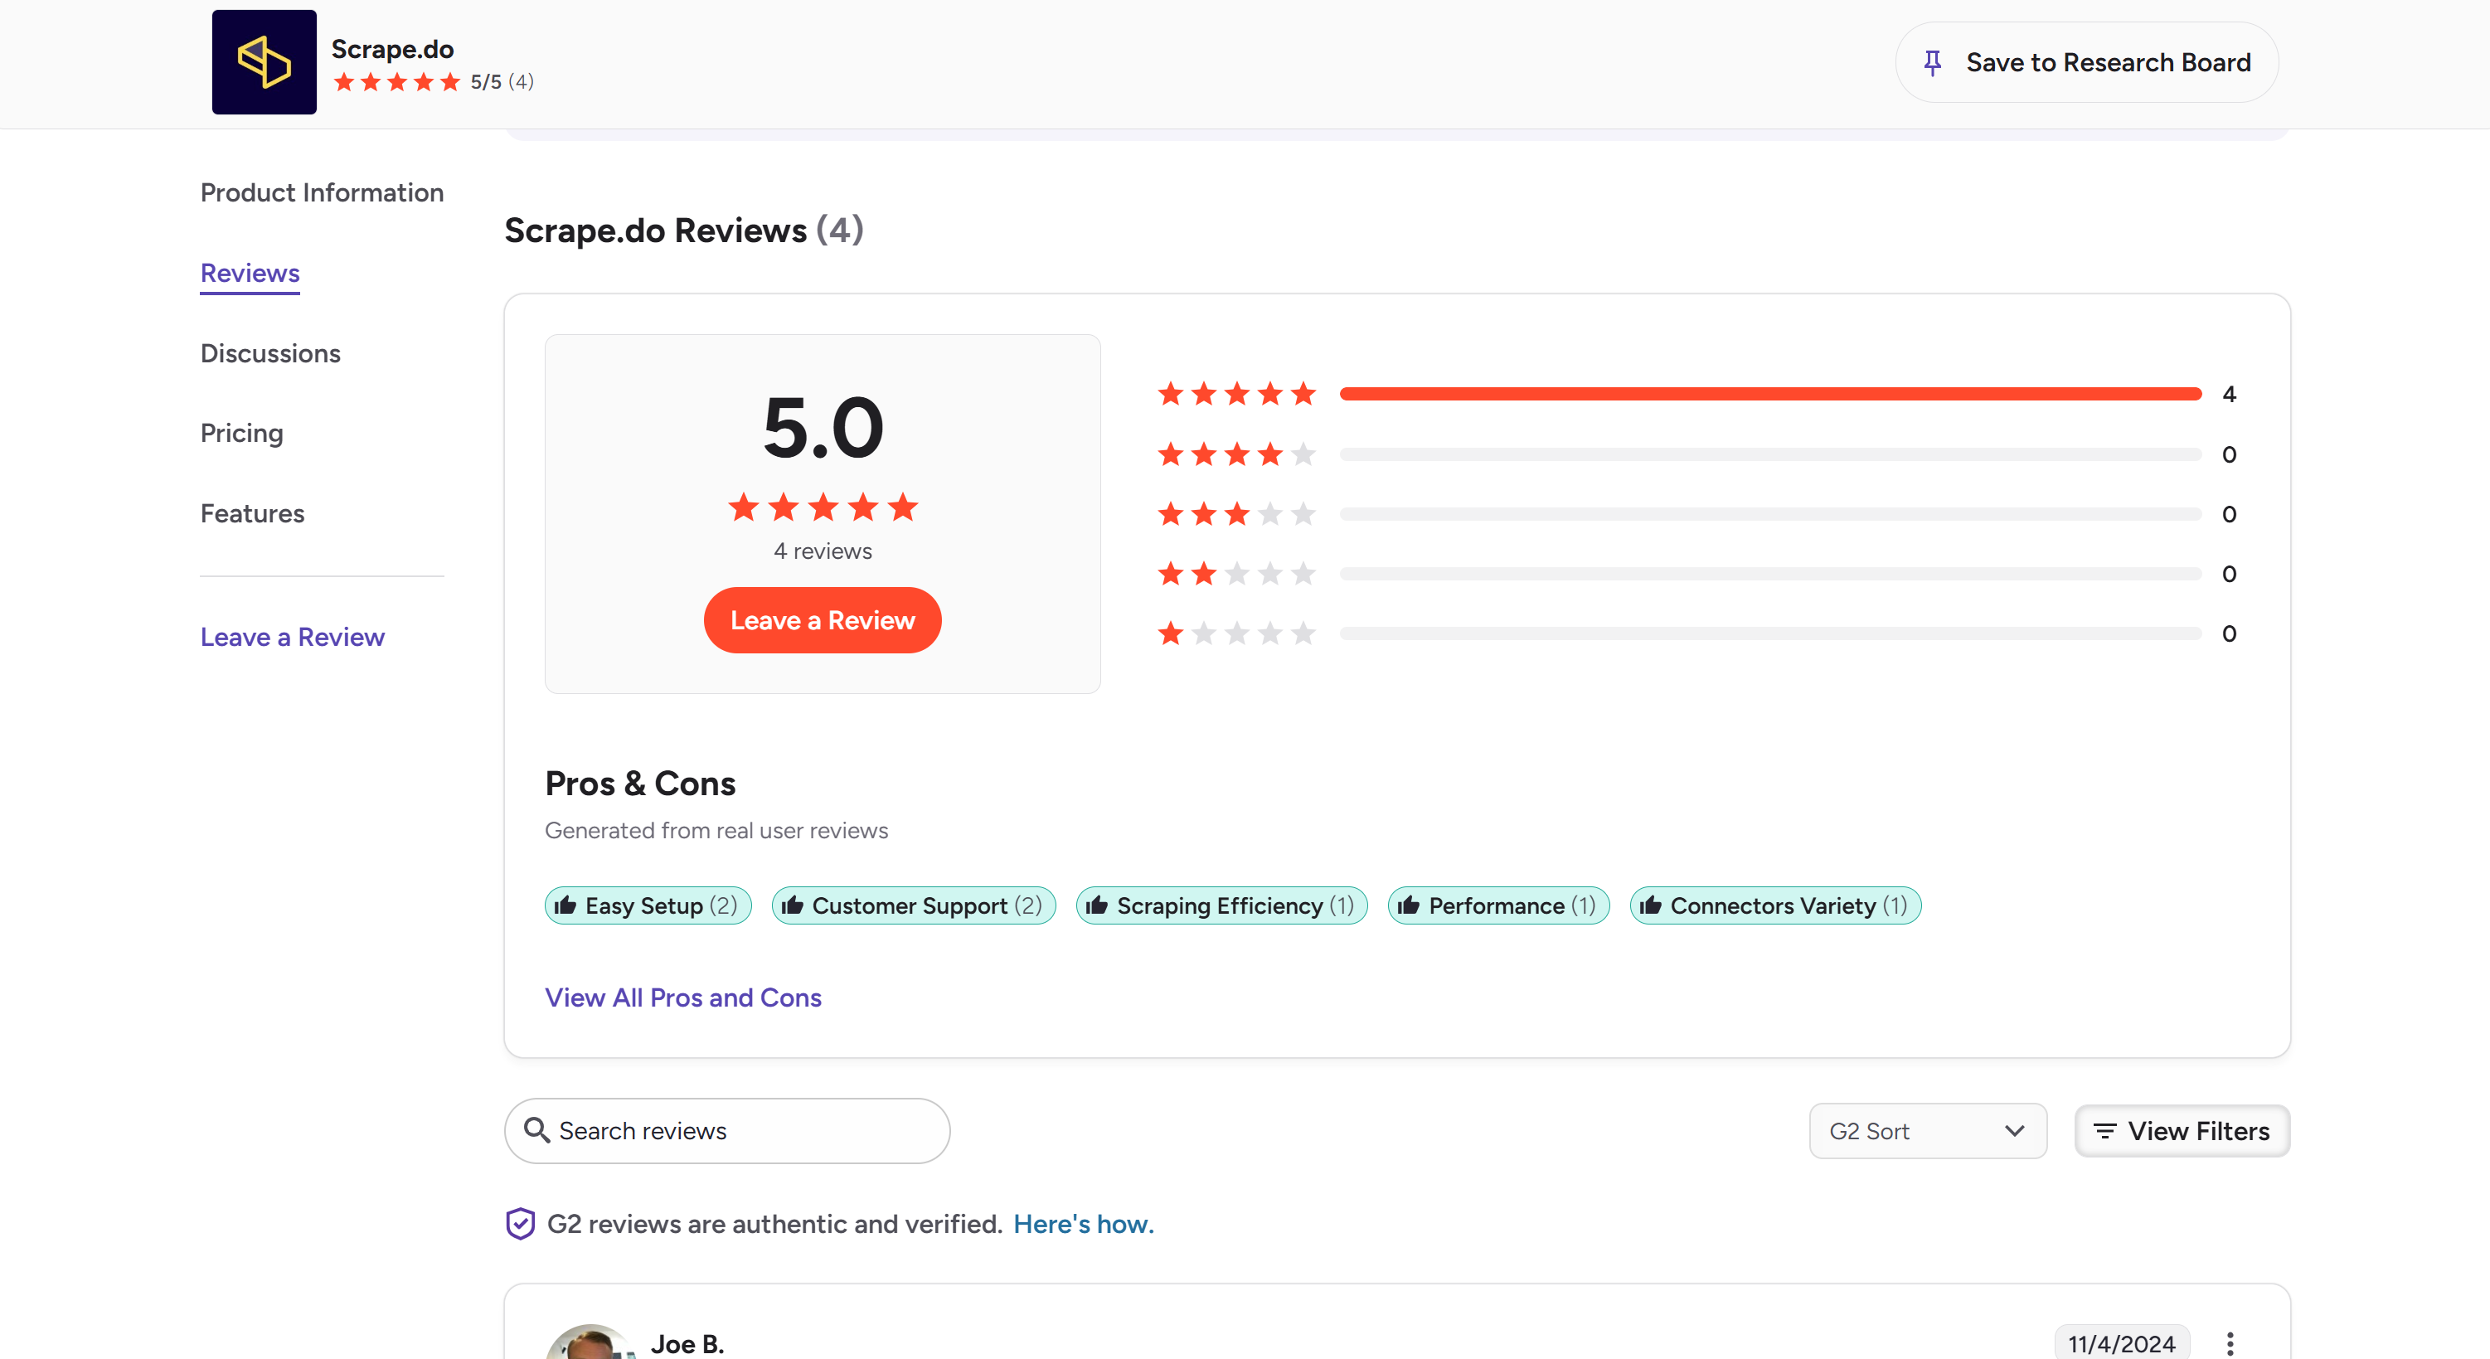Click the 4 reviews count text
The width and height of the screenshot is (2490, 1359).
[x=823, y=551]
